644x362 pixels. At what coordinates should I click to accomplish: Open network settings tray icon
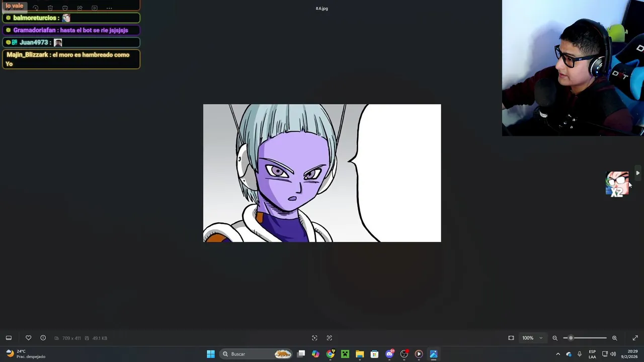point(605,354)
